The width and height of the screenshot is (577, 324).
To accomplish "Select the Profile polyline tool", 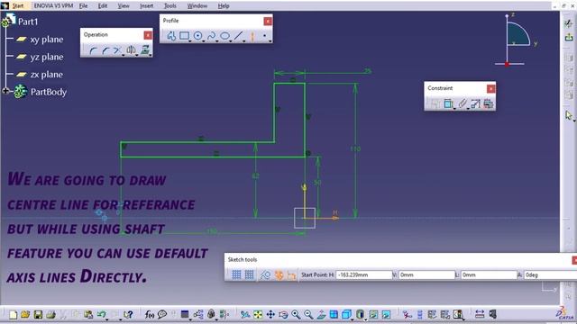I will click(x=171, y=36).
